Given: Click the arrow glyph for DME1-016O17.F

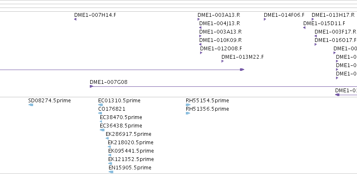Looking at the screenshot, I should pyautogui.click(x=316, y=44).
